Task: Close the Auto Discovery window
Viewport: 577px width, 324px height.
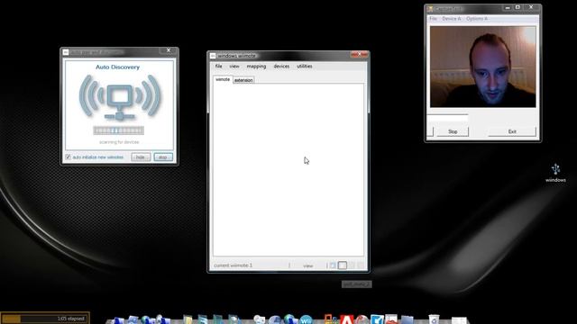Action: pyautogui.click(x=169, y=50)
